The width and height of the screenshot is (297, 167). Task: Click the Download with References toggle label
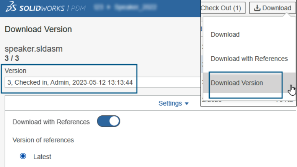point(51,122)
